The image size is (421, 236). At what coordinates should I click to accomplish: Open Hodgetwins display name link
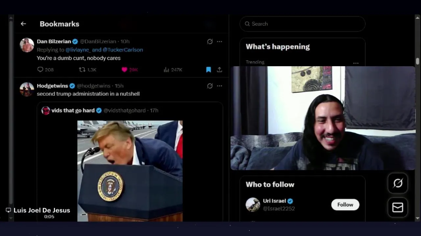(x=52, y=86)
